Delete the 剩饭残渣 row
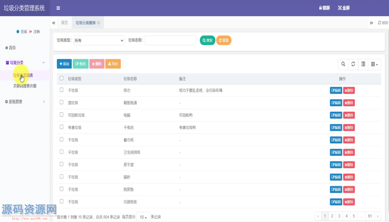 [349, 103]
